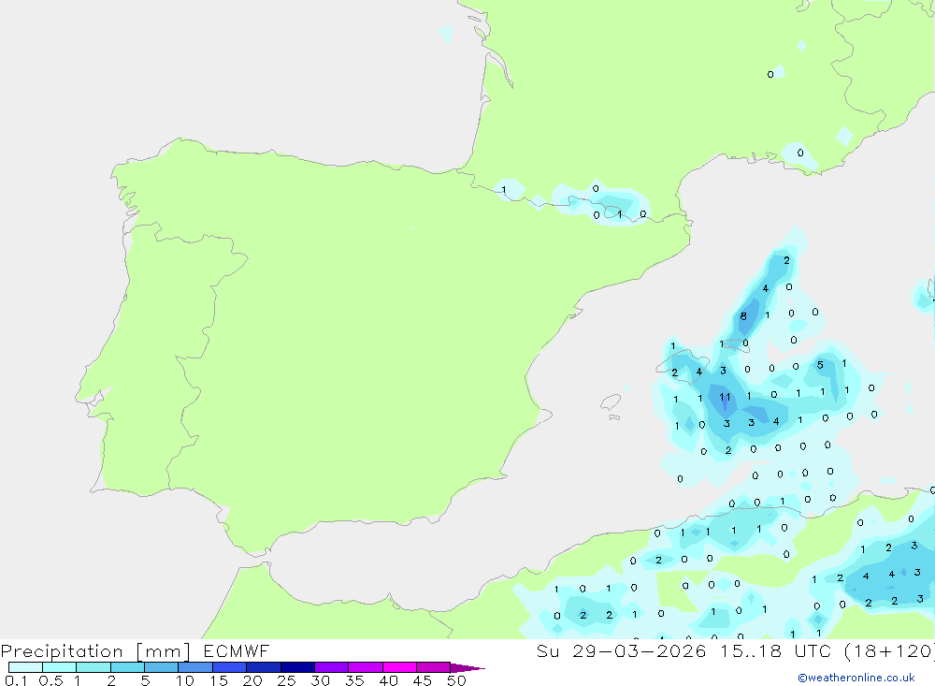Click the '0.1' legend label

(16, 680)
